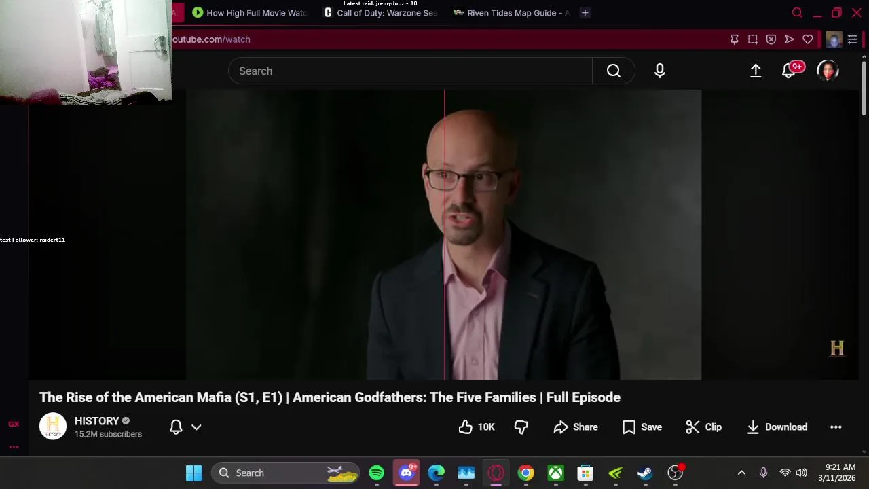Open Microsoft Store from the taskbar
Image resolution: width=869 pixels, height=489 pixels.
[x=585, y=473]
